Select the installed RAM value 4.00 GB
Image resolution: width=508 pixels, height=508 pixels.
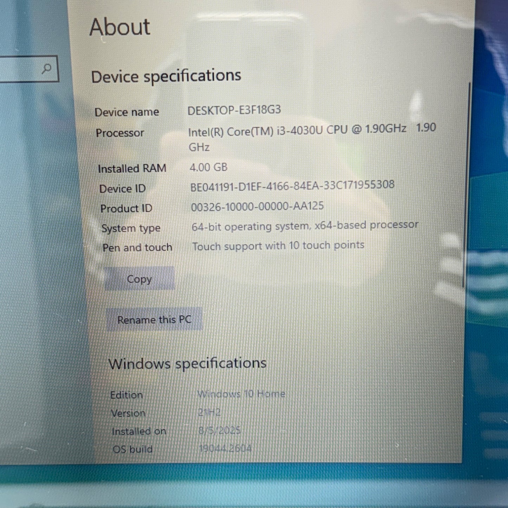tap(208, 167)
